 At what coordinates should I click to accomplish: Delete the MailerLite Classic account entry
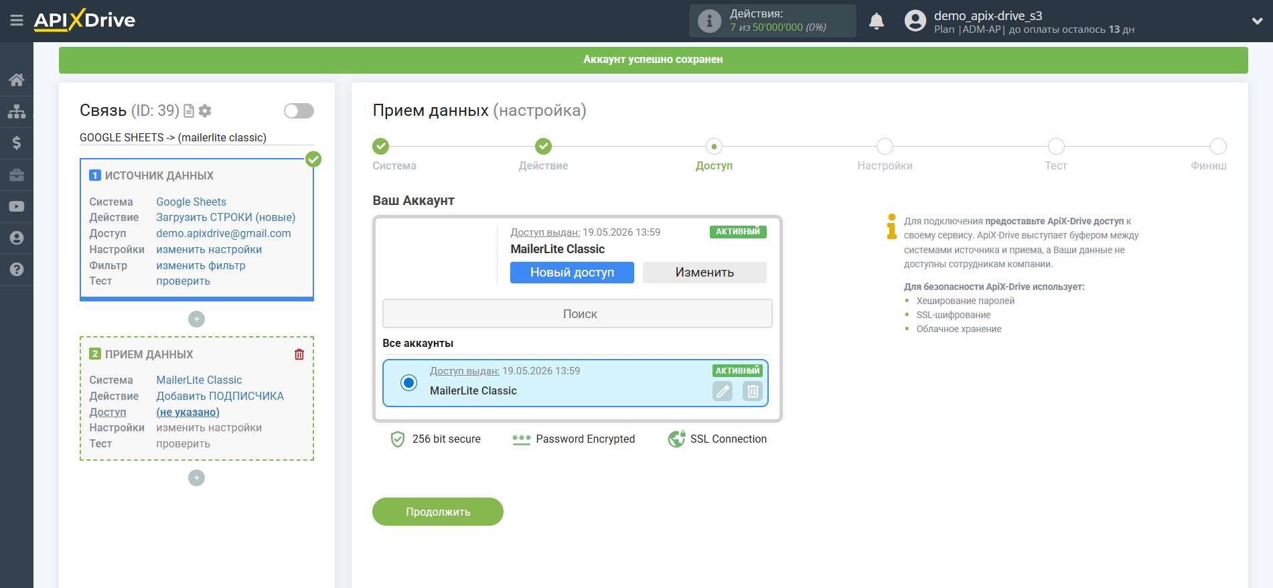pos(753,391)
